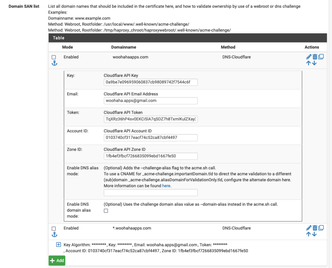Screen dimensions: 332x268
Task: Click the Domain SAN list label
Action: (x=24, y=6)
